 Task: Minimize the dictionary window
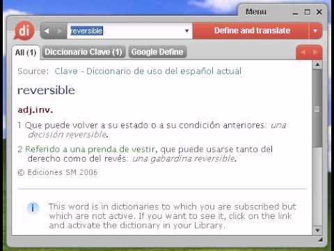click(x=295, y=13)
